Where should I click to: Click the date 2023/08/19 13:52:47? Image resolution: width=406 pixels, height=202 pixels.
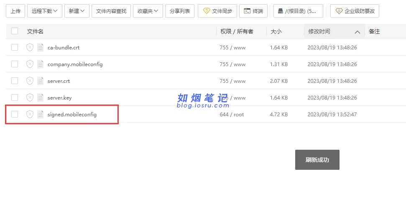click(x=332, y=114)
